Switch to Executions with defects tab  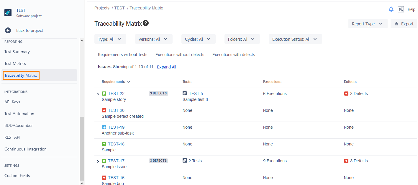[234, 55]
